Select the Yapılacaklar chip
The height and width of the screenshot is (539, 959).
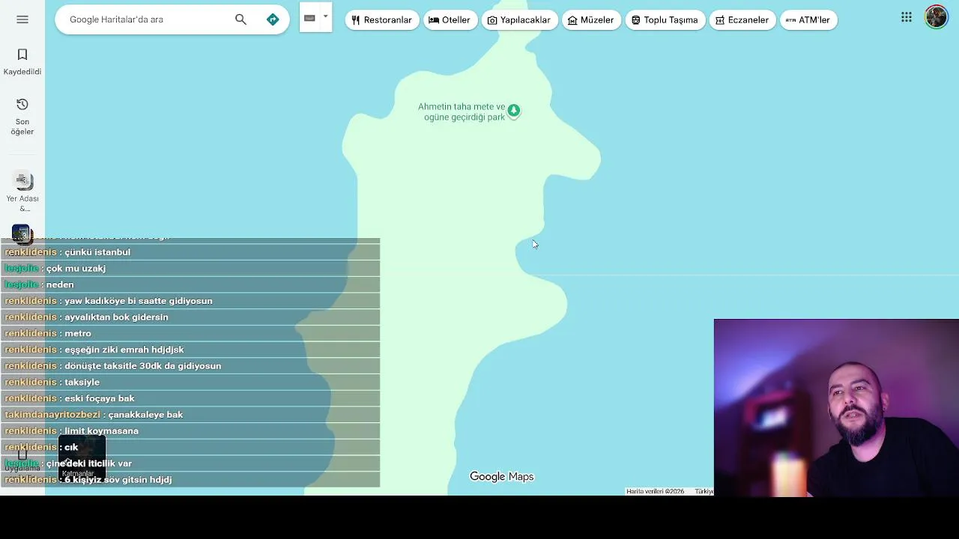pos(519,20)
